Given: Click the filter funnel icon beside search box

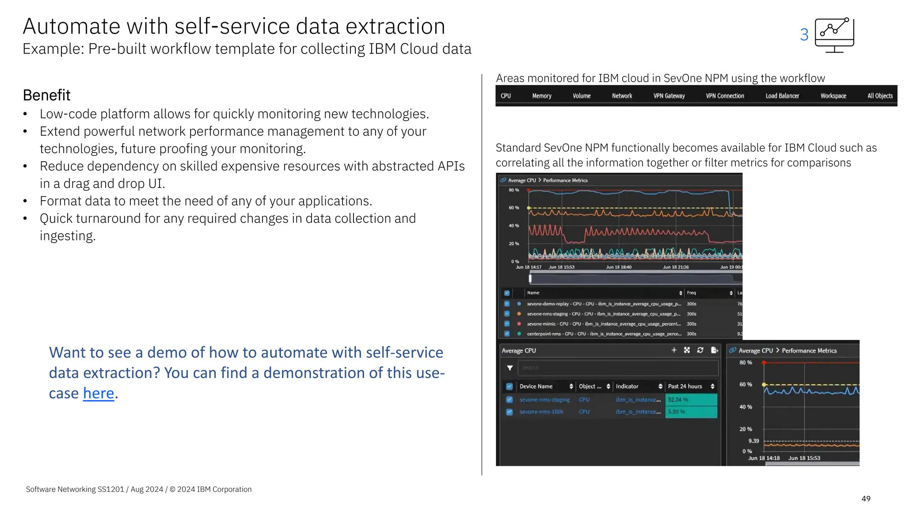Looking at the screenshot, I should 510,368.
